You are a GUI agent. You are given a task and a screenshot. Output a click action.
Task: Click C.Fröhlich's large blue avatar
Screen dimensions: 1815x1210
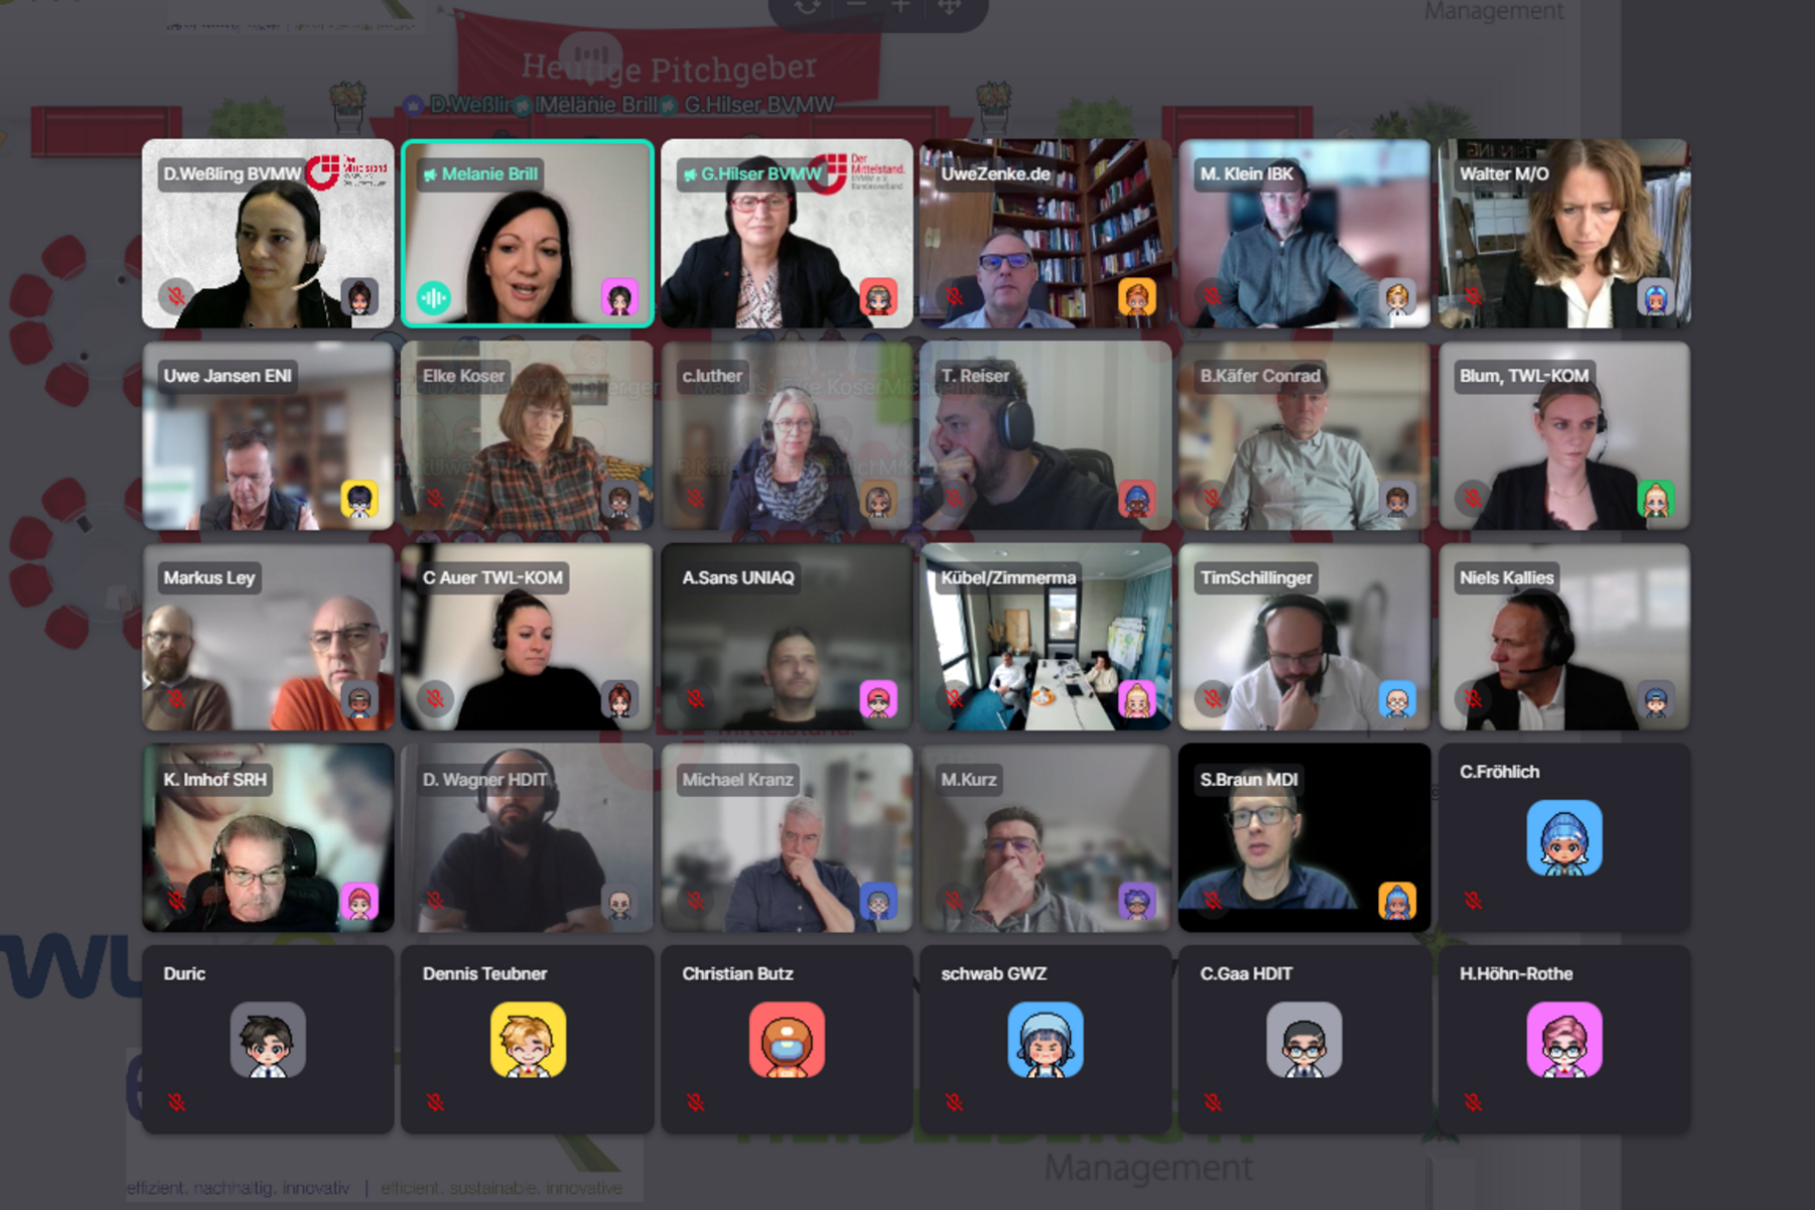pos(1564,838)
